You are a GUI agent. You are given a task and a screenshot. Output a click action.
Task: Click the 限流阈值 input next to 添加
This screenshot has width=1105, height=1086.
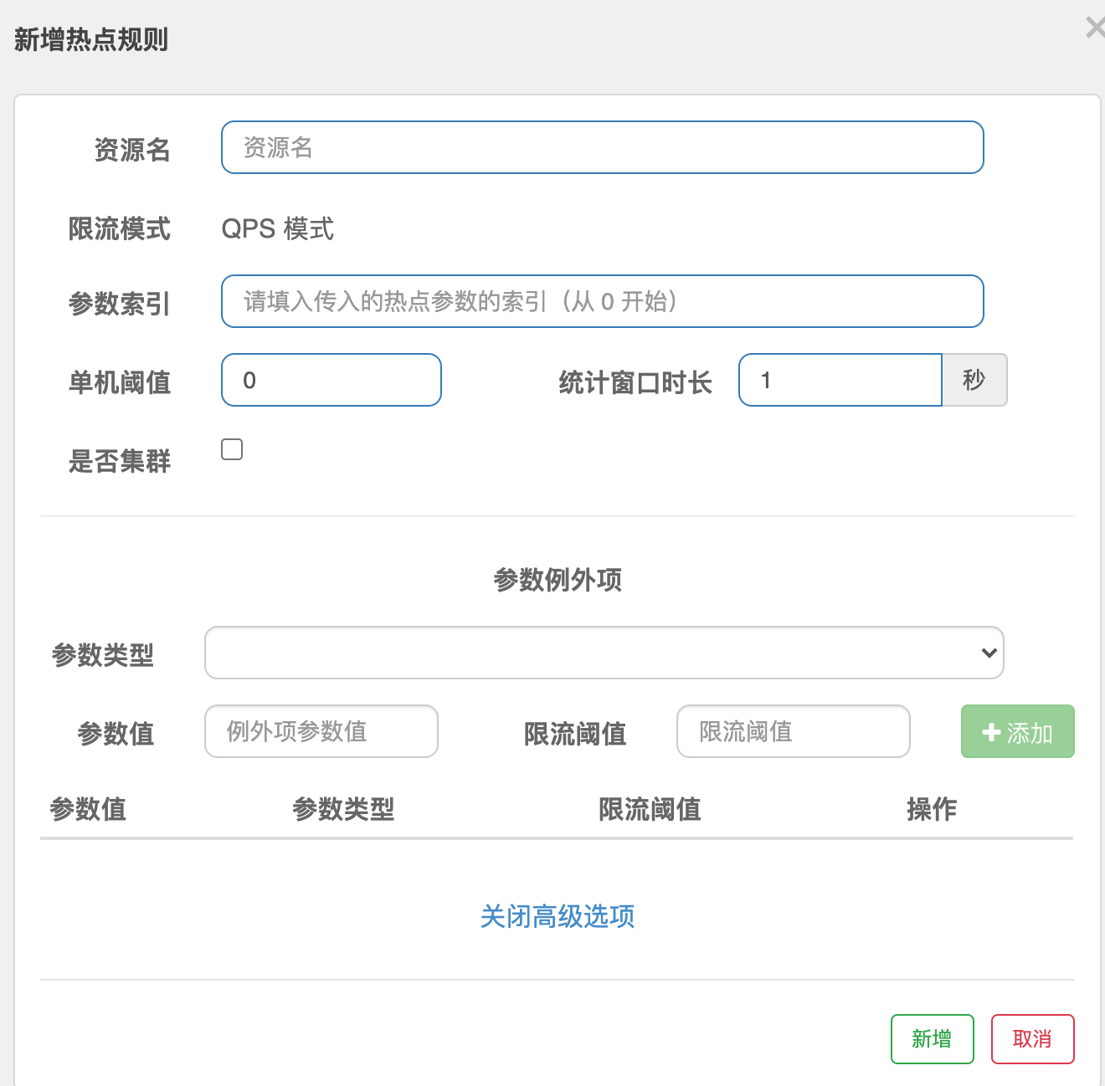point(793,731)
